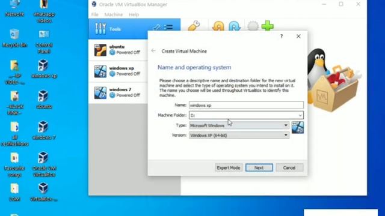The height and width of the screenshot is (216, 385).
Task: Click the Preferences wrench icon in VirtualBox toolbar
Action: pos(194,26)
